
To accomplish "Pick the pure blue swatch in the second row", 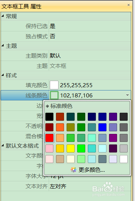I will click(x=102, y=127).
